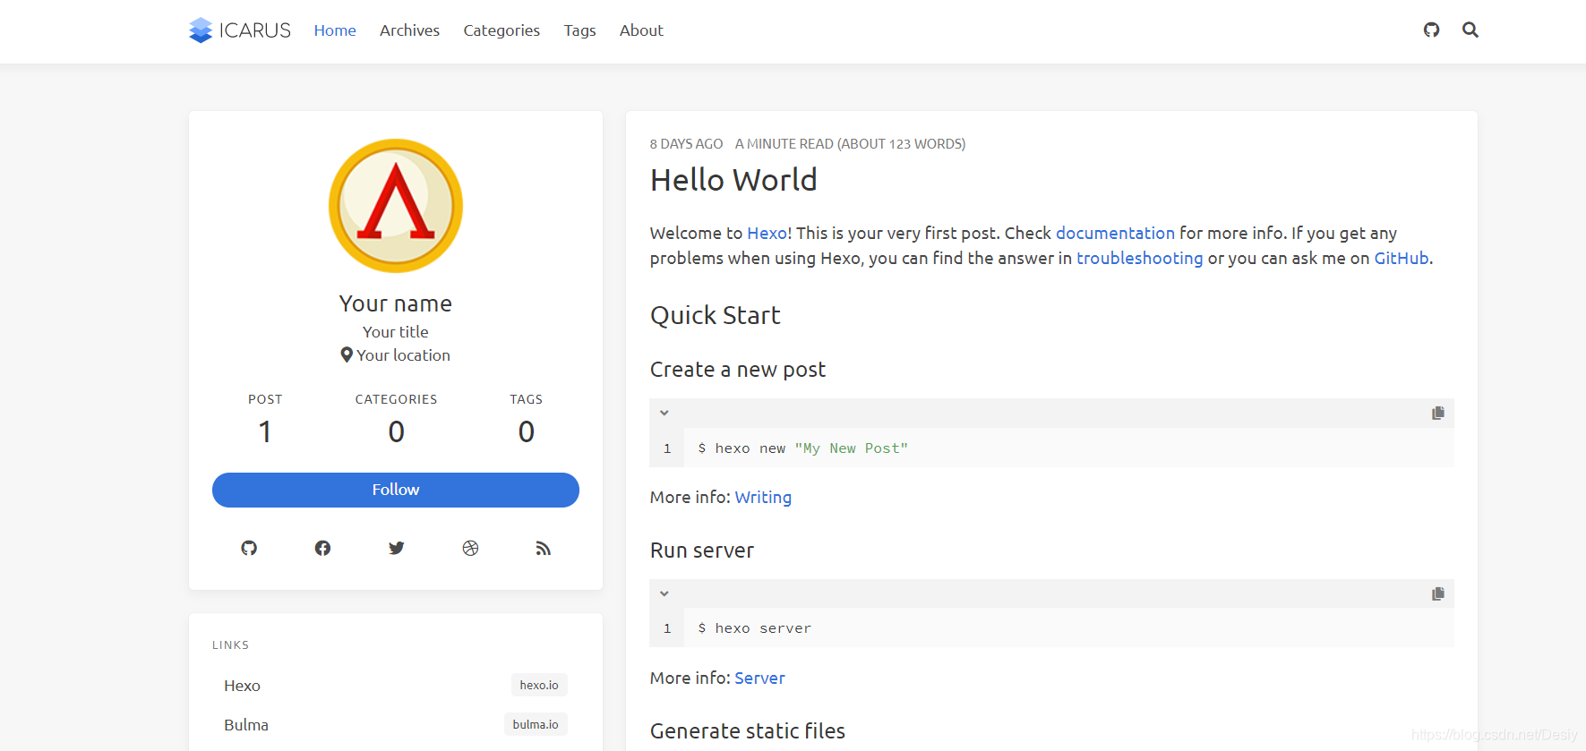Open the Archives page
This screenshot has width=1586, height=751.
[x=409, y=30]
